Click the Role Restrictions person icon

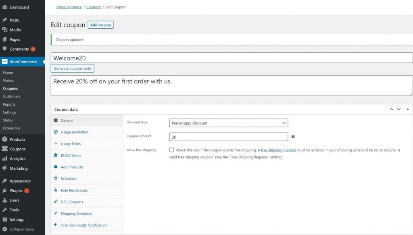(56, 190)
